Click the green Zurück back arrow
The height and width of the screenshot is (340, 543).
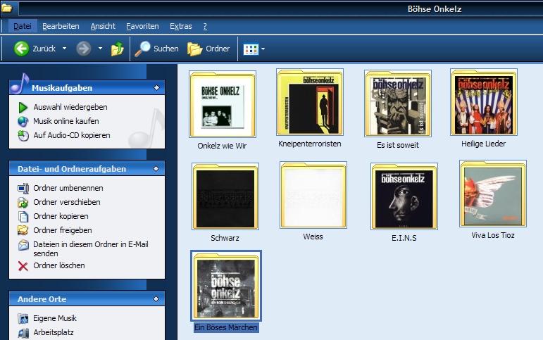[x=21, y=49]
